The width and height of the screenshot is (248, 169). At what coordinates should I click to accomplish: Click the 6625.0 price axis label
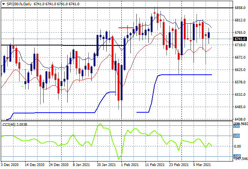[x=240, y=70]
